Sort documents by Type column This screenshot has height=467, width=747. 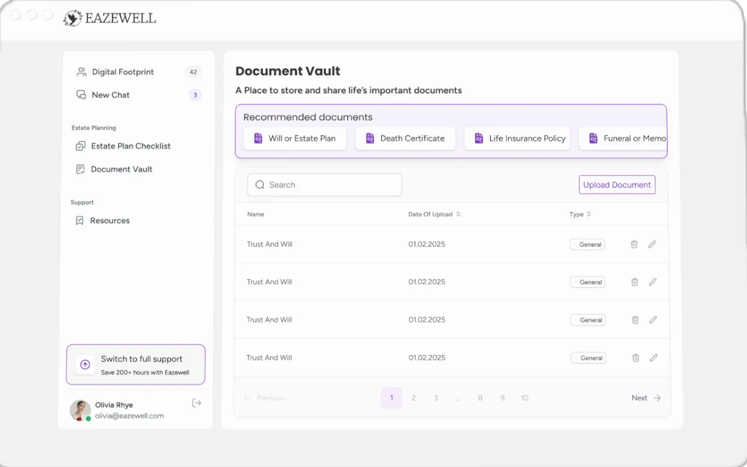coord(588,214)
